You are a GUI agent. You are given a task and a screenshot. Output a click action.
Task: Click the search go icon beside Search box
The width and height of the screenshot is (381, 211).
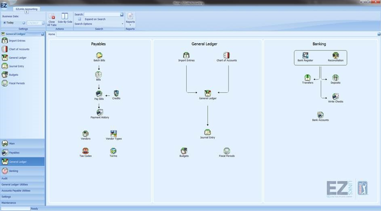tap(122, 14)
